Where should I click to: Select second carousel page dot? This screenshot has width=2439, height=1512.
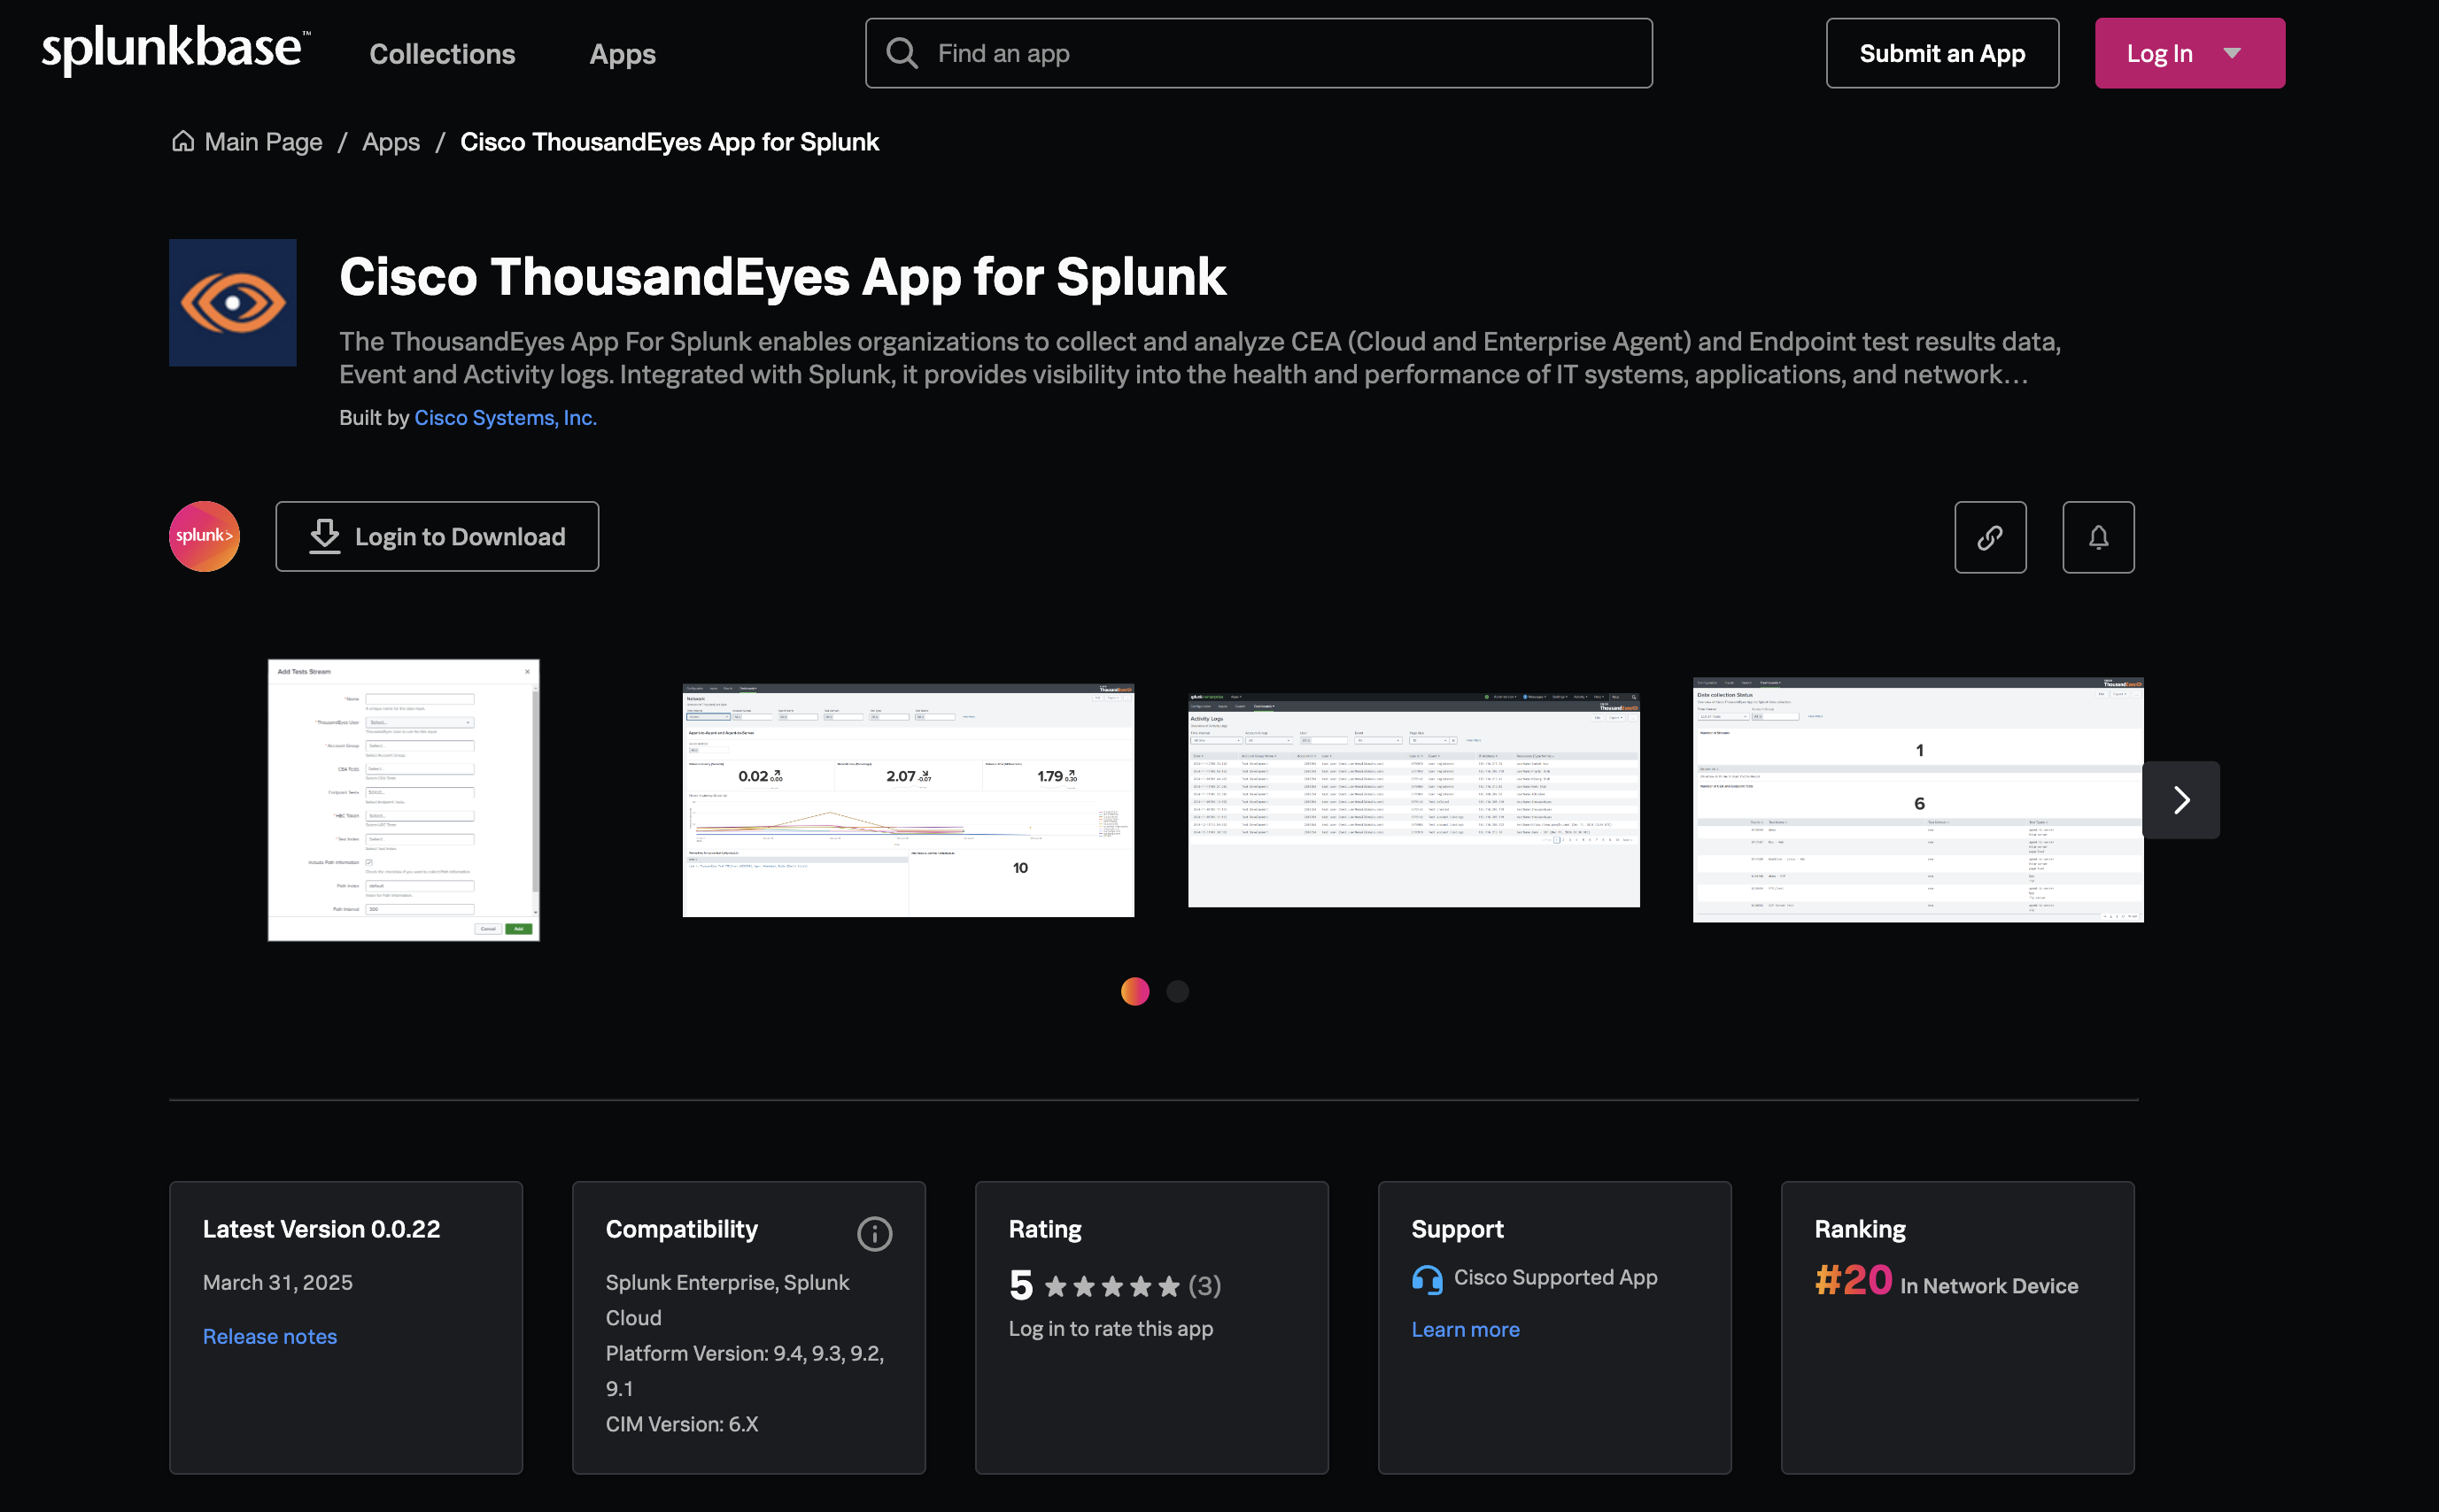click(x=1178, y=991)
